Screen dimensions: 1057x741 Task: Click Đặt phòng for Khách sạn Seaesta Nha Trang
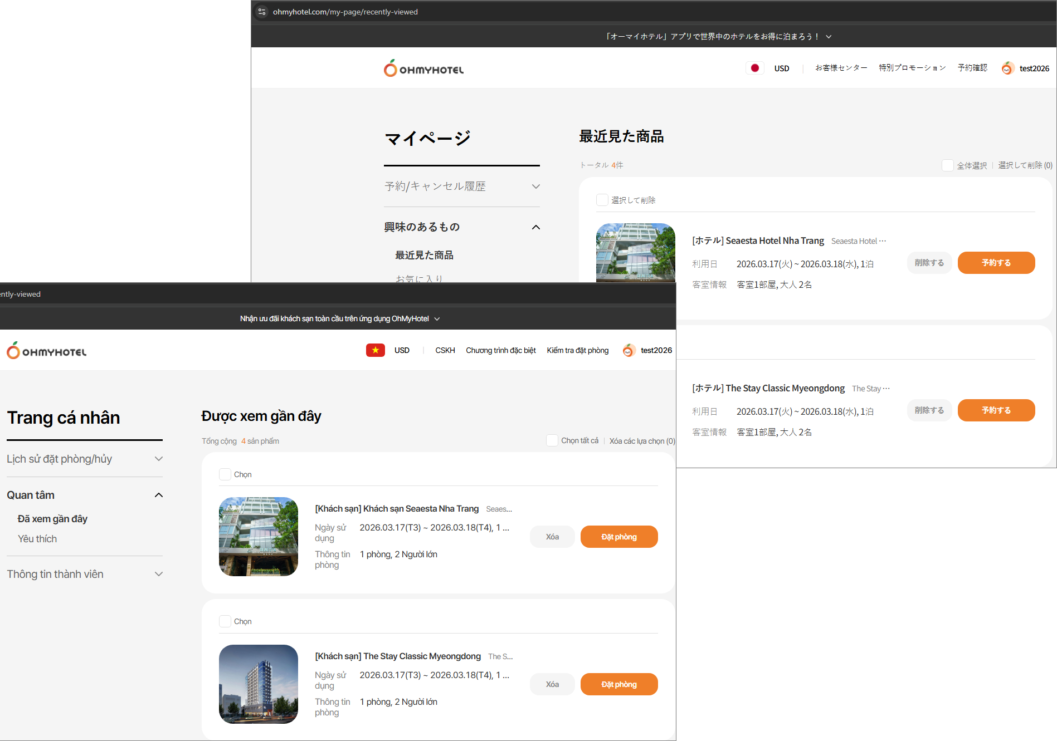(x=619, y=537)
